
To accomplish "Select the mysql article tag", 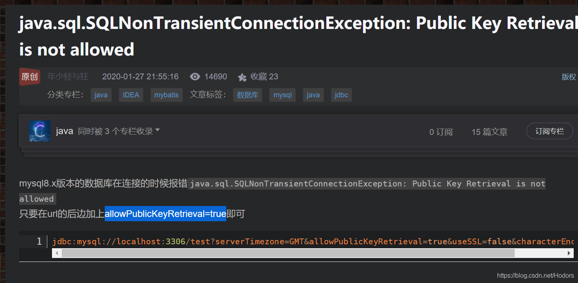I will (282, 95).
